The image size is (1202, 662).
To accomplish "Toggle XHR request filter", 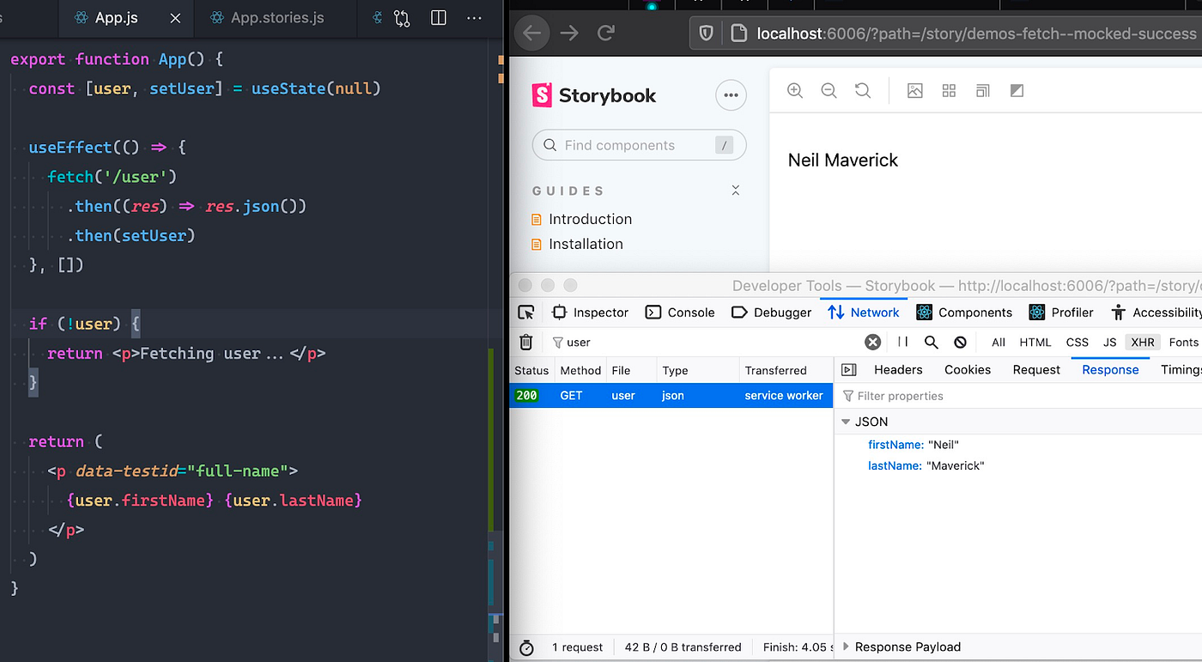I will (x=1143, y=342).
